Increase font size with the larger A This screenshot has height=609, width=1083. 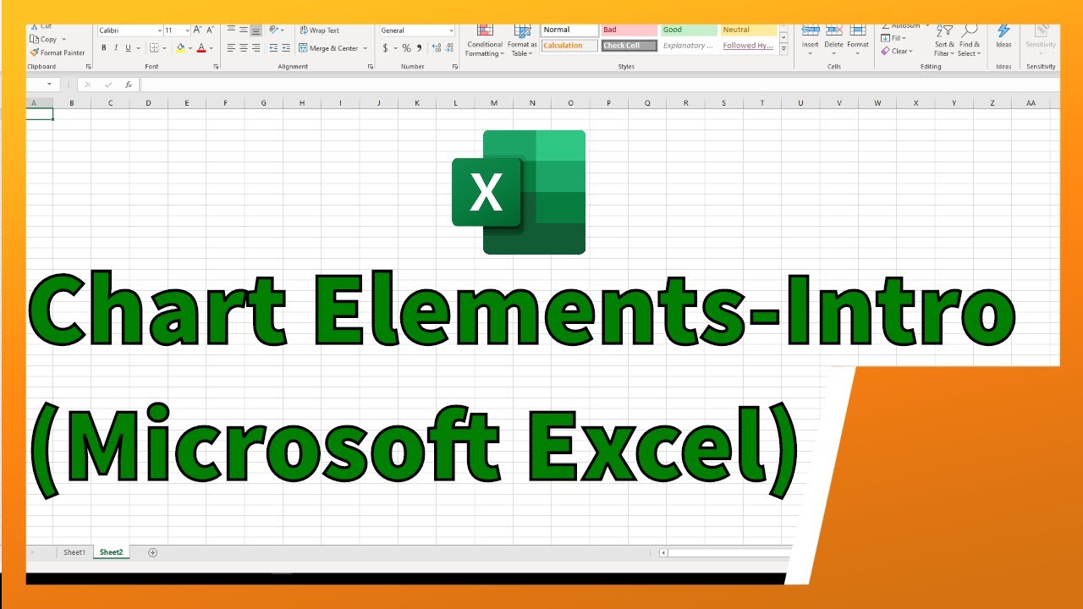point(197,30)
